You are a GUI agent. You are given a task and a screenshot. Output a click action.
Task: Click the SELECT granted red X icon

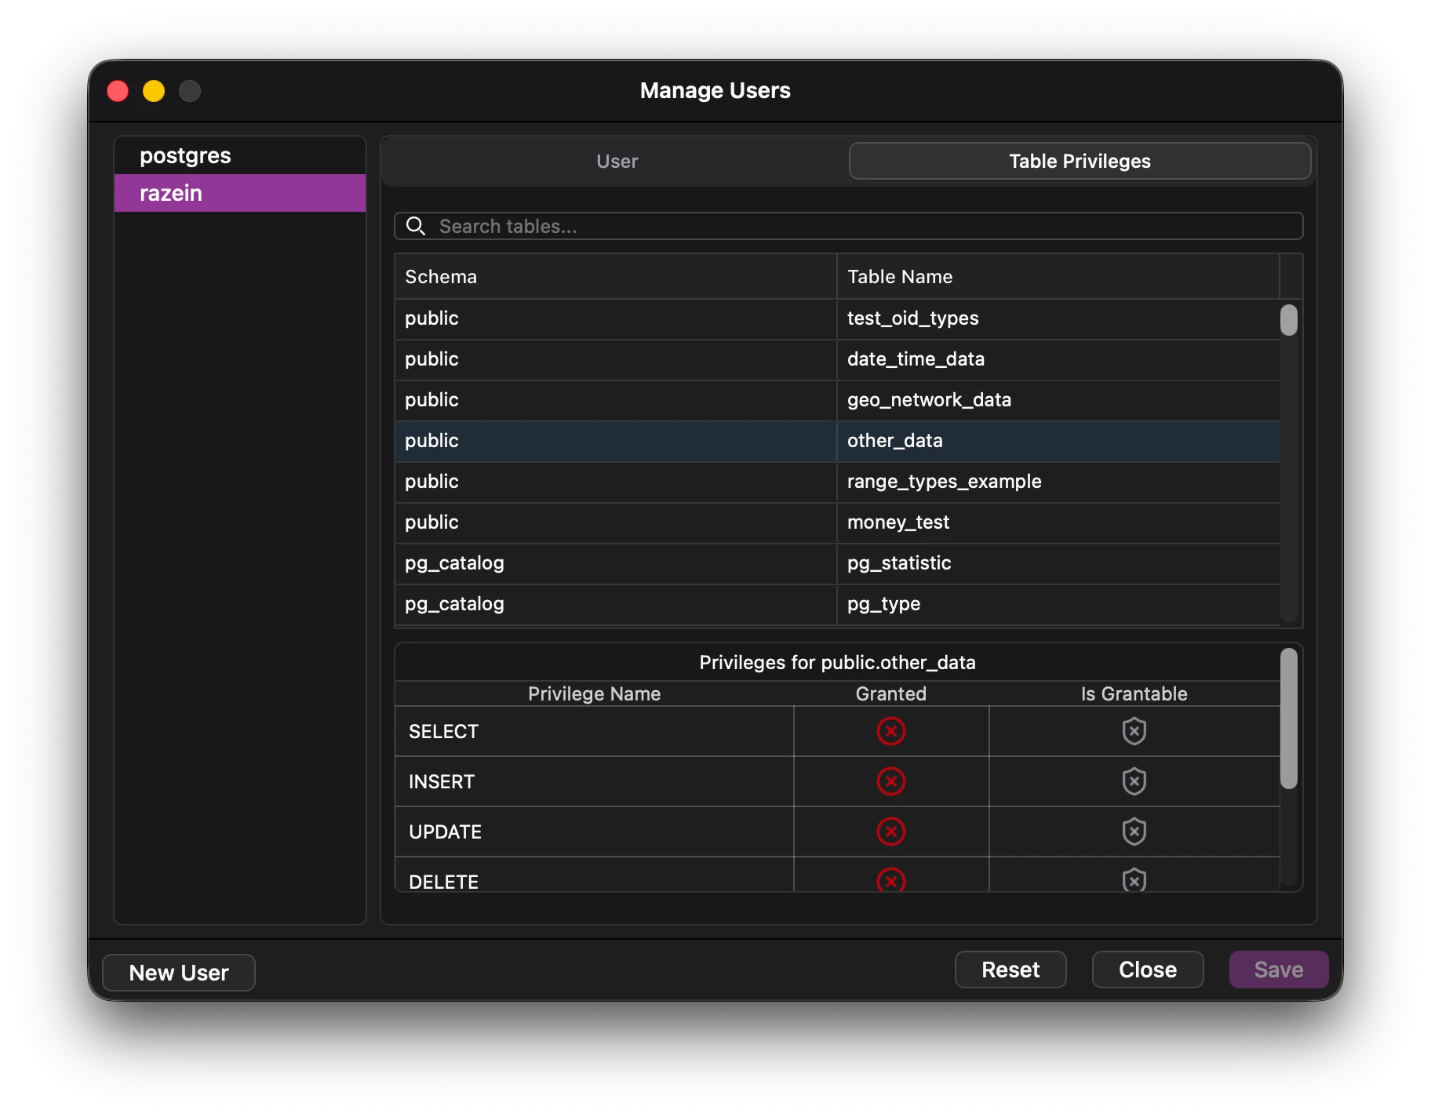pos(890,731)
